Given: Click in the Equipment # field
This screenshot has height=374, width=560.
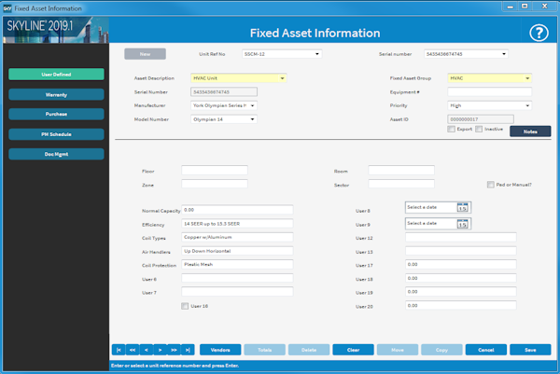Looking at the screenshot, I should (x=490, y=92).
